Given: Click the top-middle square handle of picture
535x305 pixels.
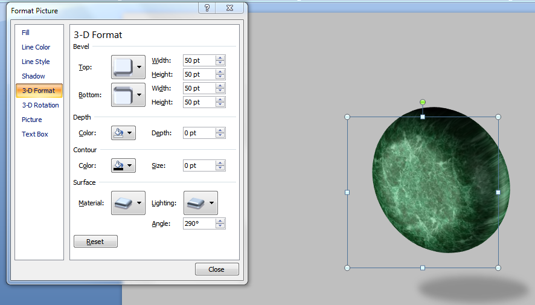Looking at the screenshot, I should [x=423, y=117].
